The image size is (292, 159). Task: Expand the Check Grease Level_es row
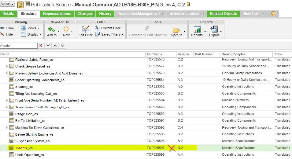(7, 66)
